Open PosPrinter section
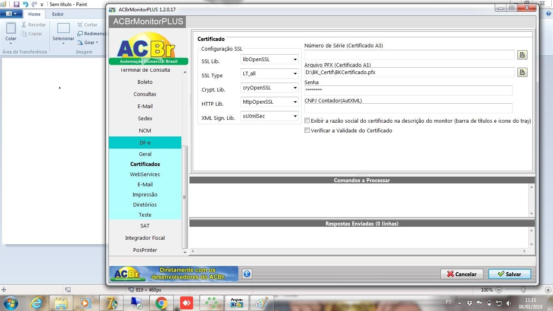Image resolution: width=553 pixels, height=311 pixels. click(x=145, y=250)
